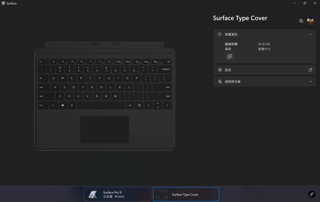Image resolution: width=320 pixels, height=202 pixels.
Task: Click the Type Cover thumbnail in bottom bar
Action: [x=162, y=194]
